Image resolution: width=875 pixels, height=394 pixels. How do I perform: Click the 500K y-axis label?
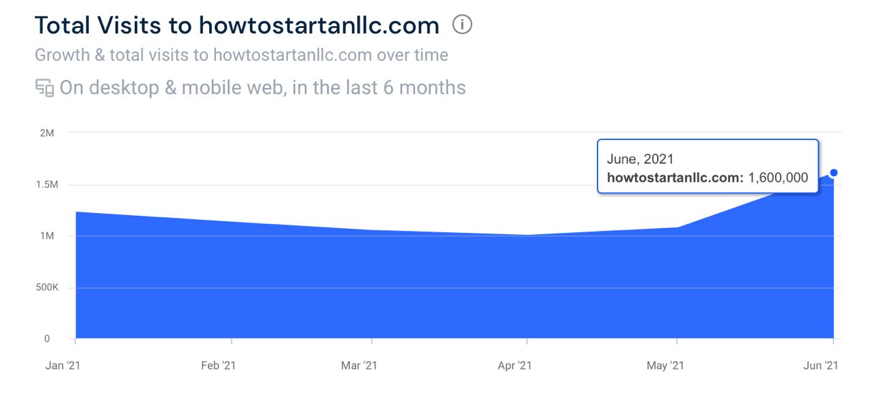pos(46,287)
